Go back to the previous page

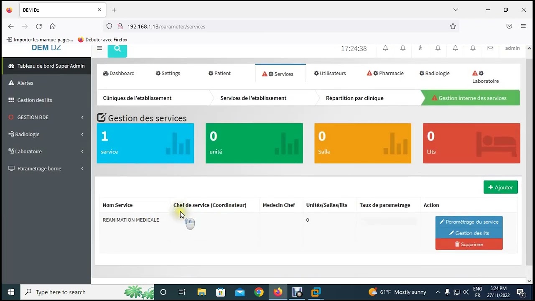click(x=11, y=26)
